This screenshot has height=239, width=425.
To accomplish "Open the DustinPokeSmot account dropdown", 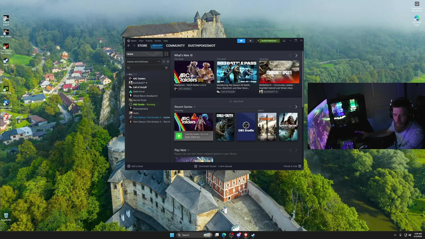I will [x=269, y=41].
